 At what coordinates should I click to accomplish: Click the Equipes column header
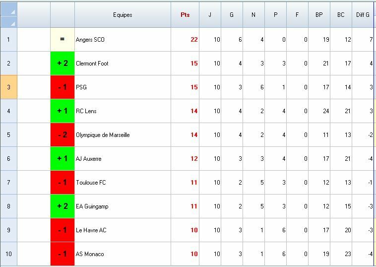[123, 15]
